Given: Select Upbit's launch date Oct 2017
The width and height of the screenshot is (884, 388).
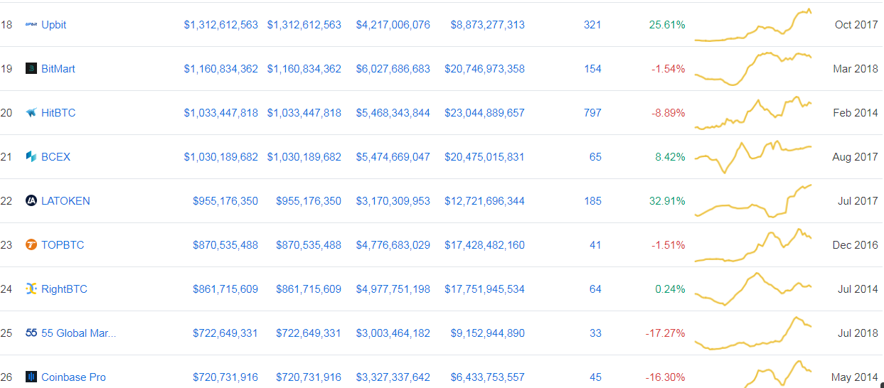Looking at the screenshot, I should pyautogui.click(x=856, y=25).
